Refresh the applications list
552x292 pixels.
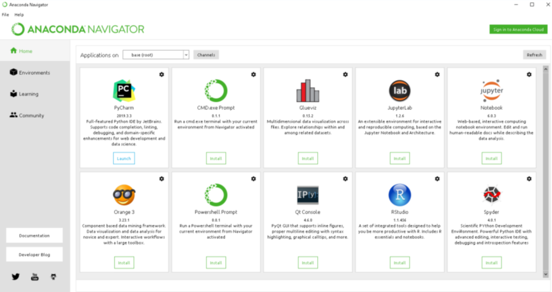pyautogui.click(x=535, y=55)
